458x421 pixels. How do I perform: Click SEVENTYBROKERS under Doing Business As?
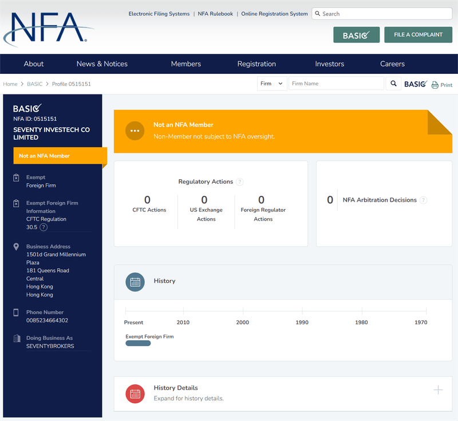[50, 346]
